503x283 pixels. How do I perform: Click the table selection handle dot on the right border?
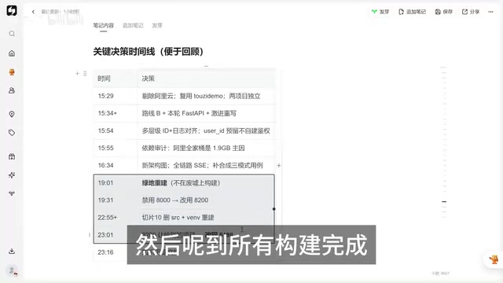pos(274,209)
